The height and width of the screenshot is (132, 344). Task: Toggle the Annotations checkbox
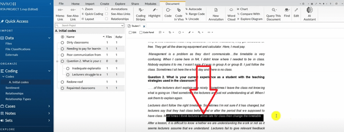pyautogui.click(x=106, y=9)
